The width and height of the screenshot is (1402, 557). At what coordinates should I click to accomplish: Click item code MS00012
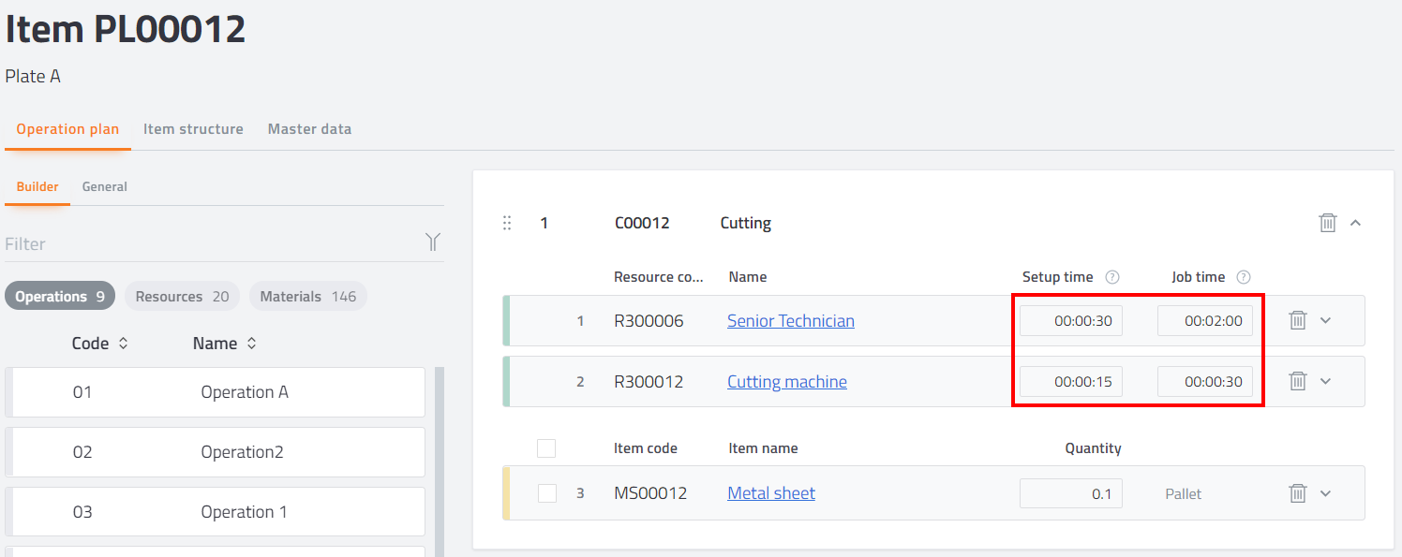650,493
